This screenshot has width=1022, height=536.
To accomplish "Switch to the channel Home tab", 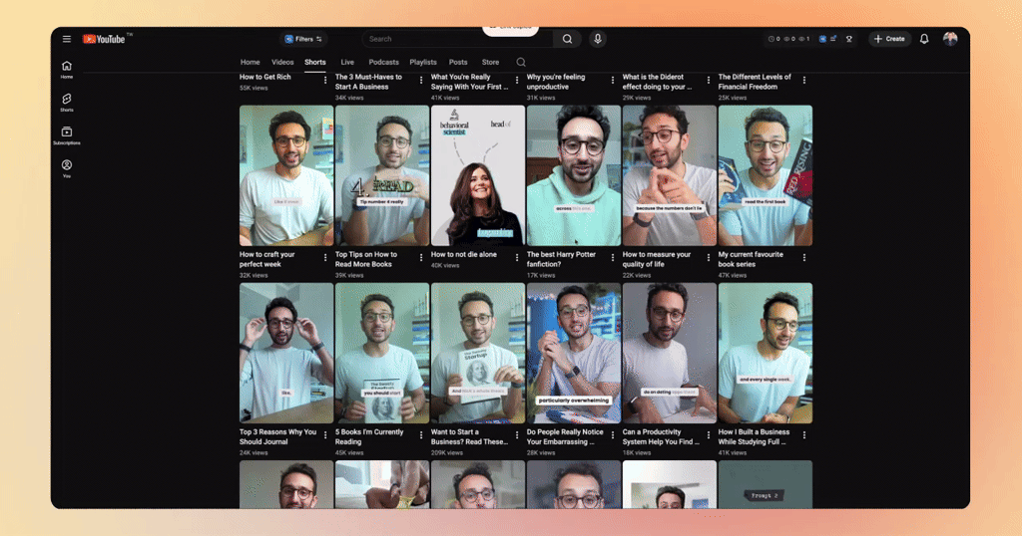I will pyautogui.click(x=250, y=63).
